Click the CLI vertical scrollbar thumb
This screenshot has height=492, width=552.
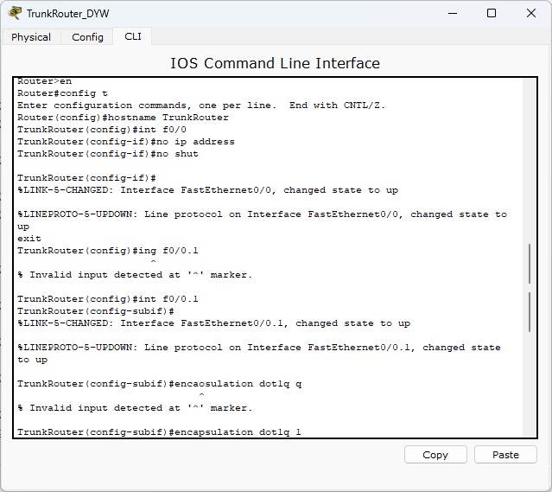point(530,288)
